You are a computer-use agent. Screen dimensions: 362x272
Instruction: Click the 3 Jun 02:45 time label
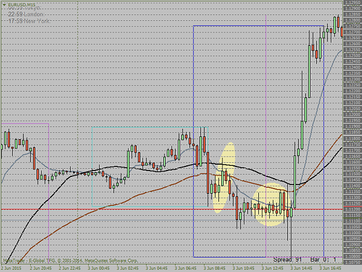click(x=127, y=269)
